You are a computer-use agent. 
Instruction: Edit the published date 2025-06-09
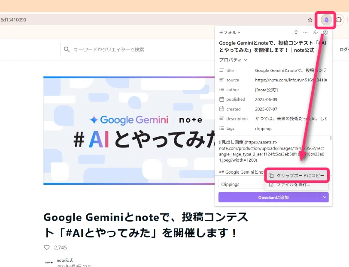pos(266,99)
